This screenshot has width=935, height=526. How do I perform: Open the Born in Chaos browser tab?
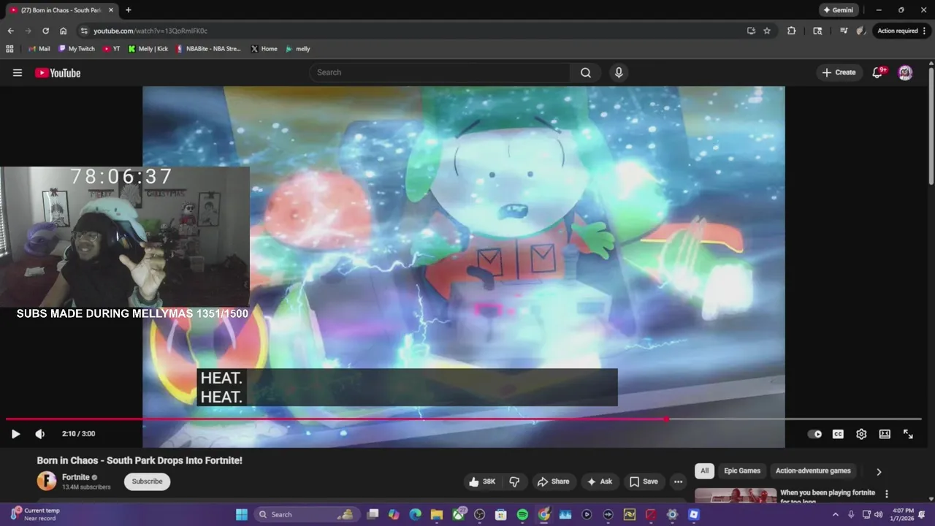pos(61,10)
